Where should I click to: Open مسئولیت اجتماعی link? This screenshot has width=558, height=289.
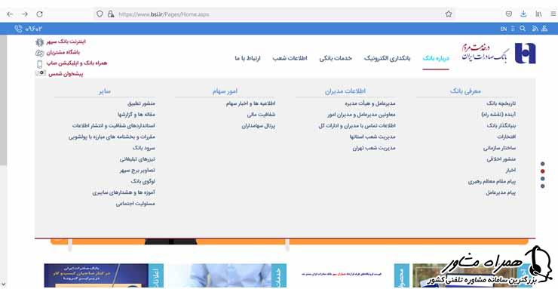[x=136, y=204]
